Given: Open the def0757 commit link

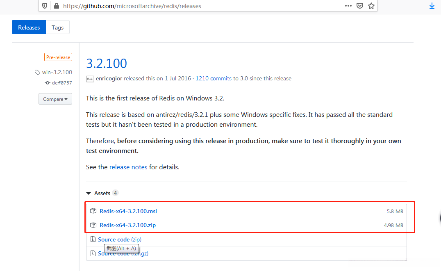Looking at the screenshot, I should (62, 83).
